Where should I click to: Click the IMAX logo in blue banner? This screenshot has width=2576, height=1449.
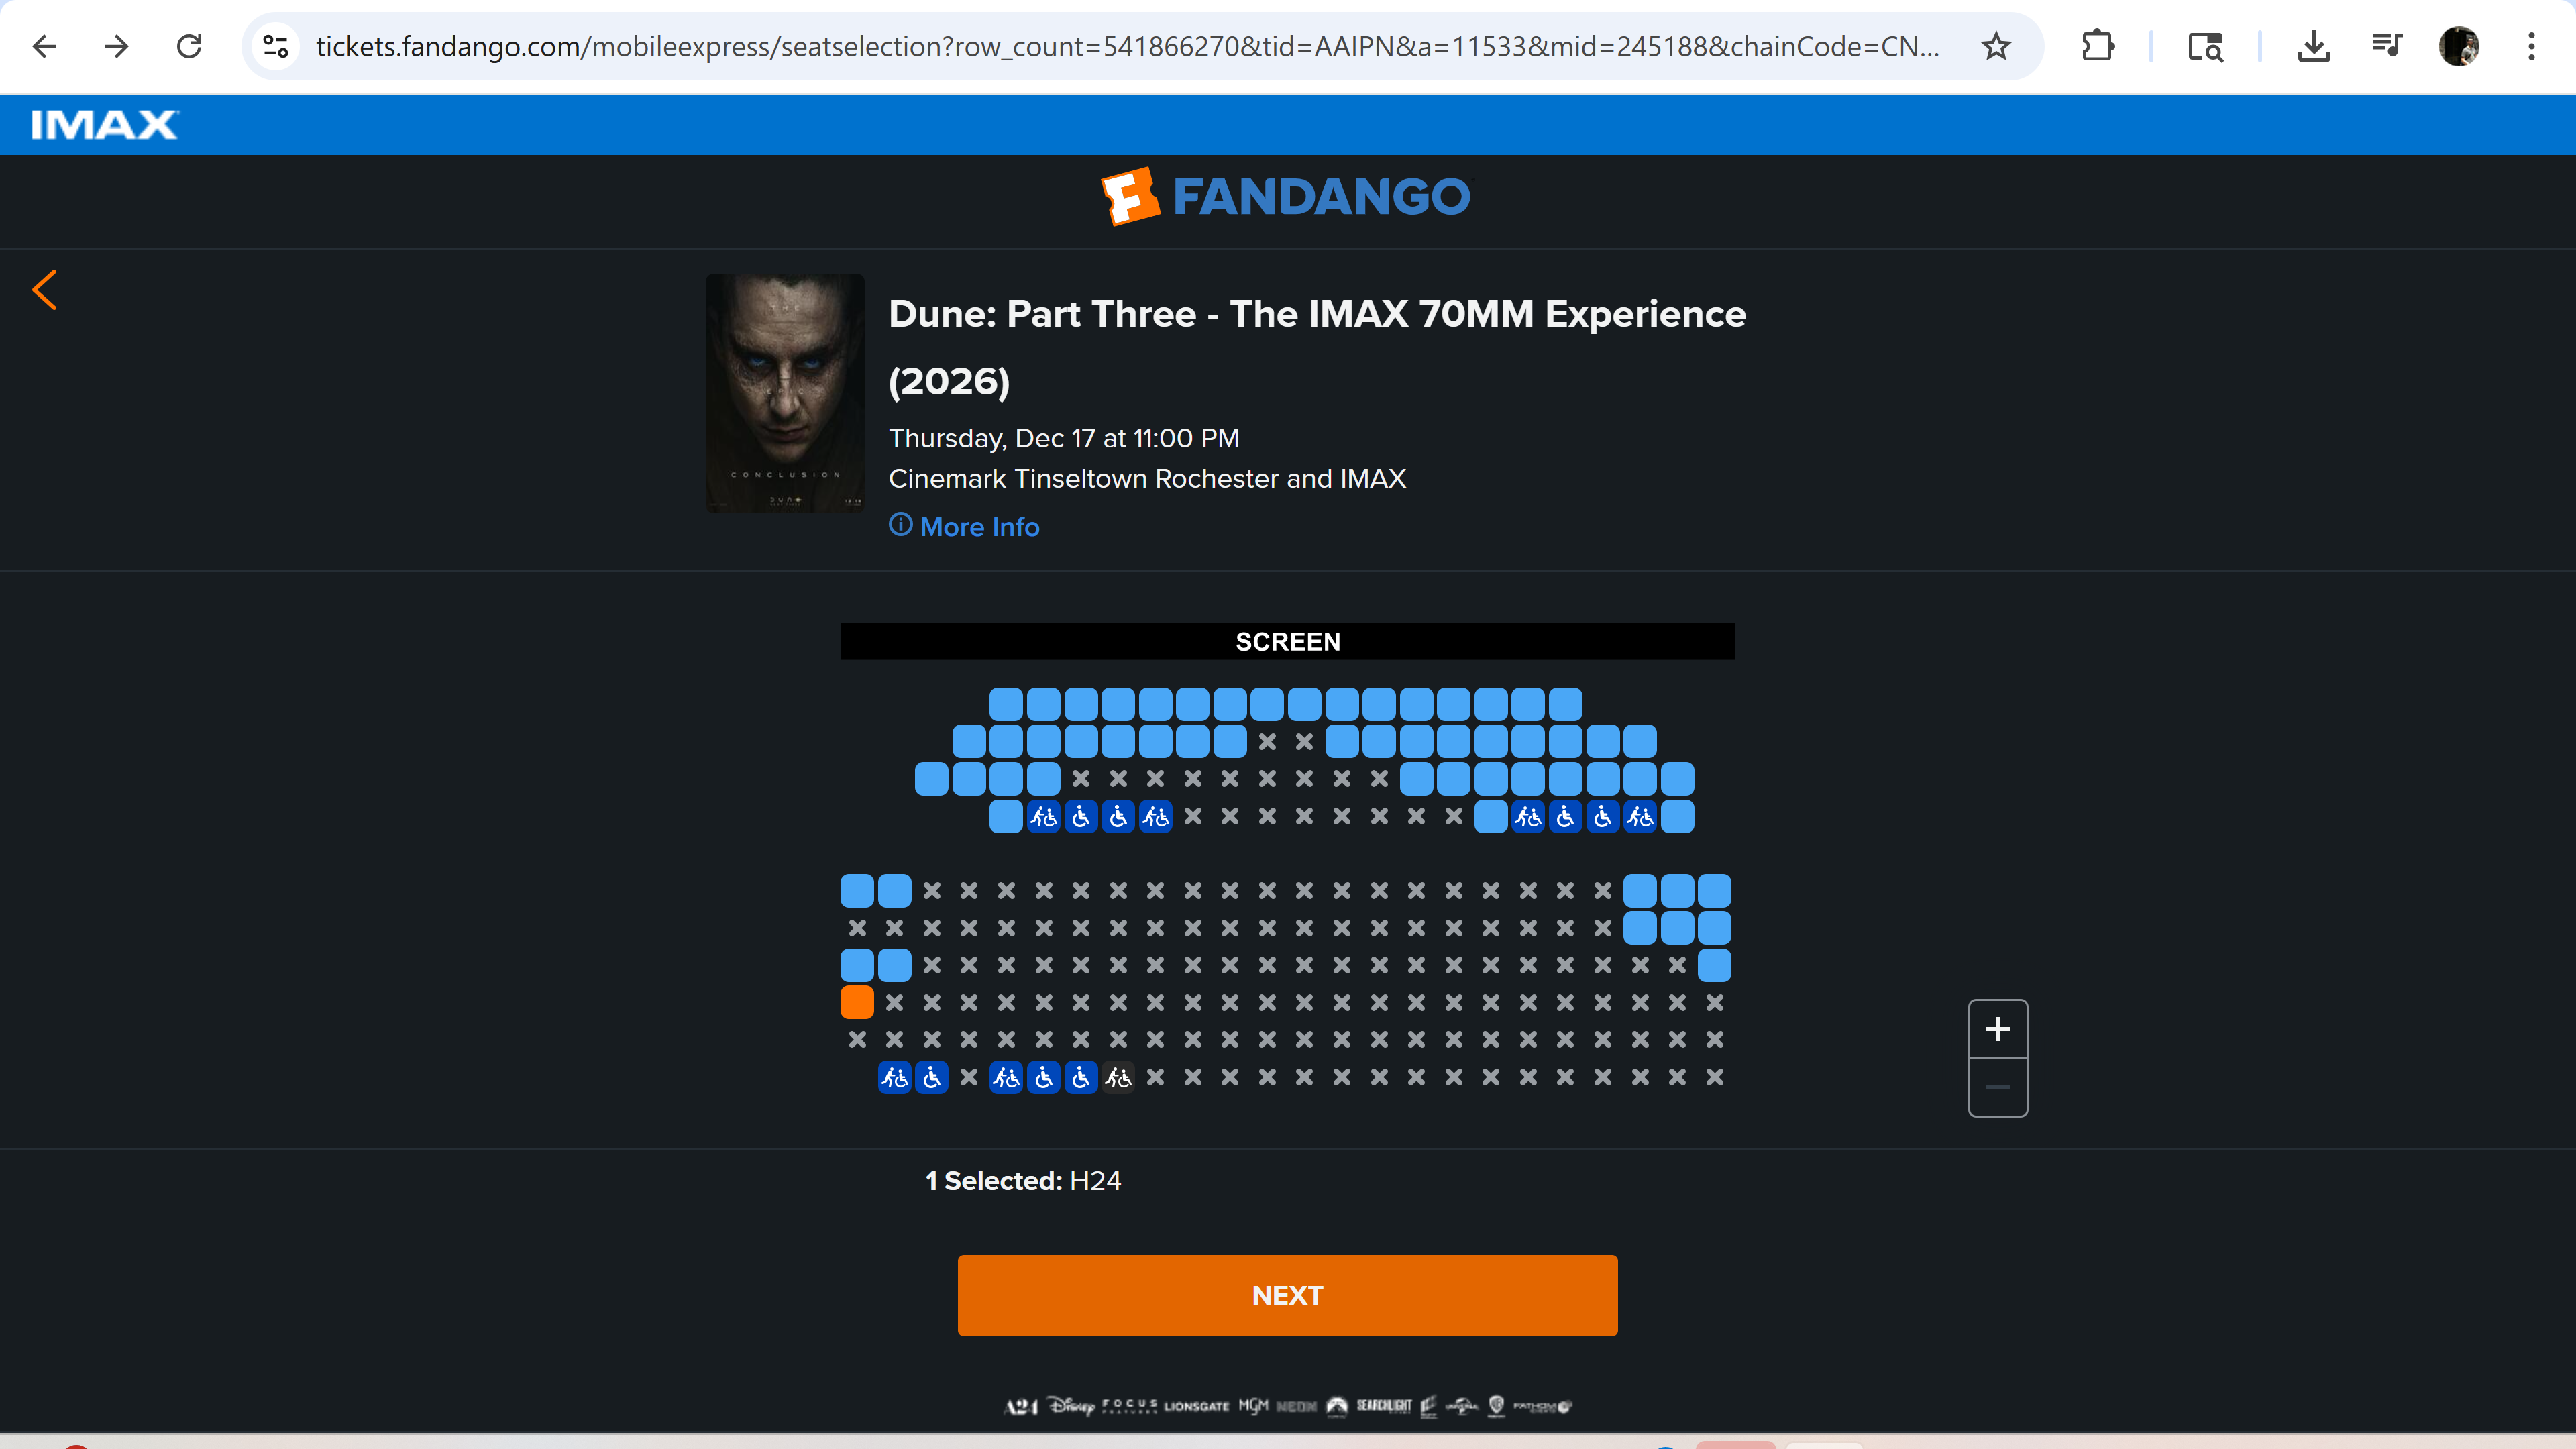coord(104,125)
